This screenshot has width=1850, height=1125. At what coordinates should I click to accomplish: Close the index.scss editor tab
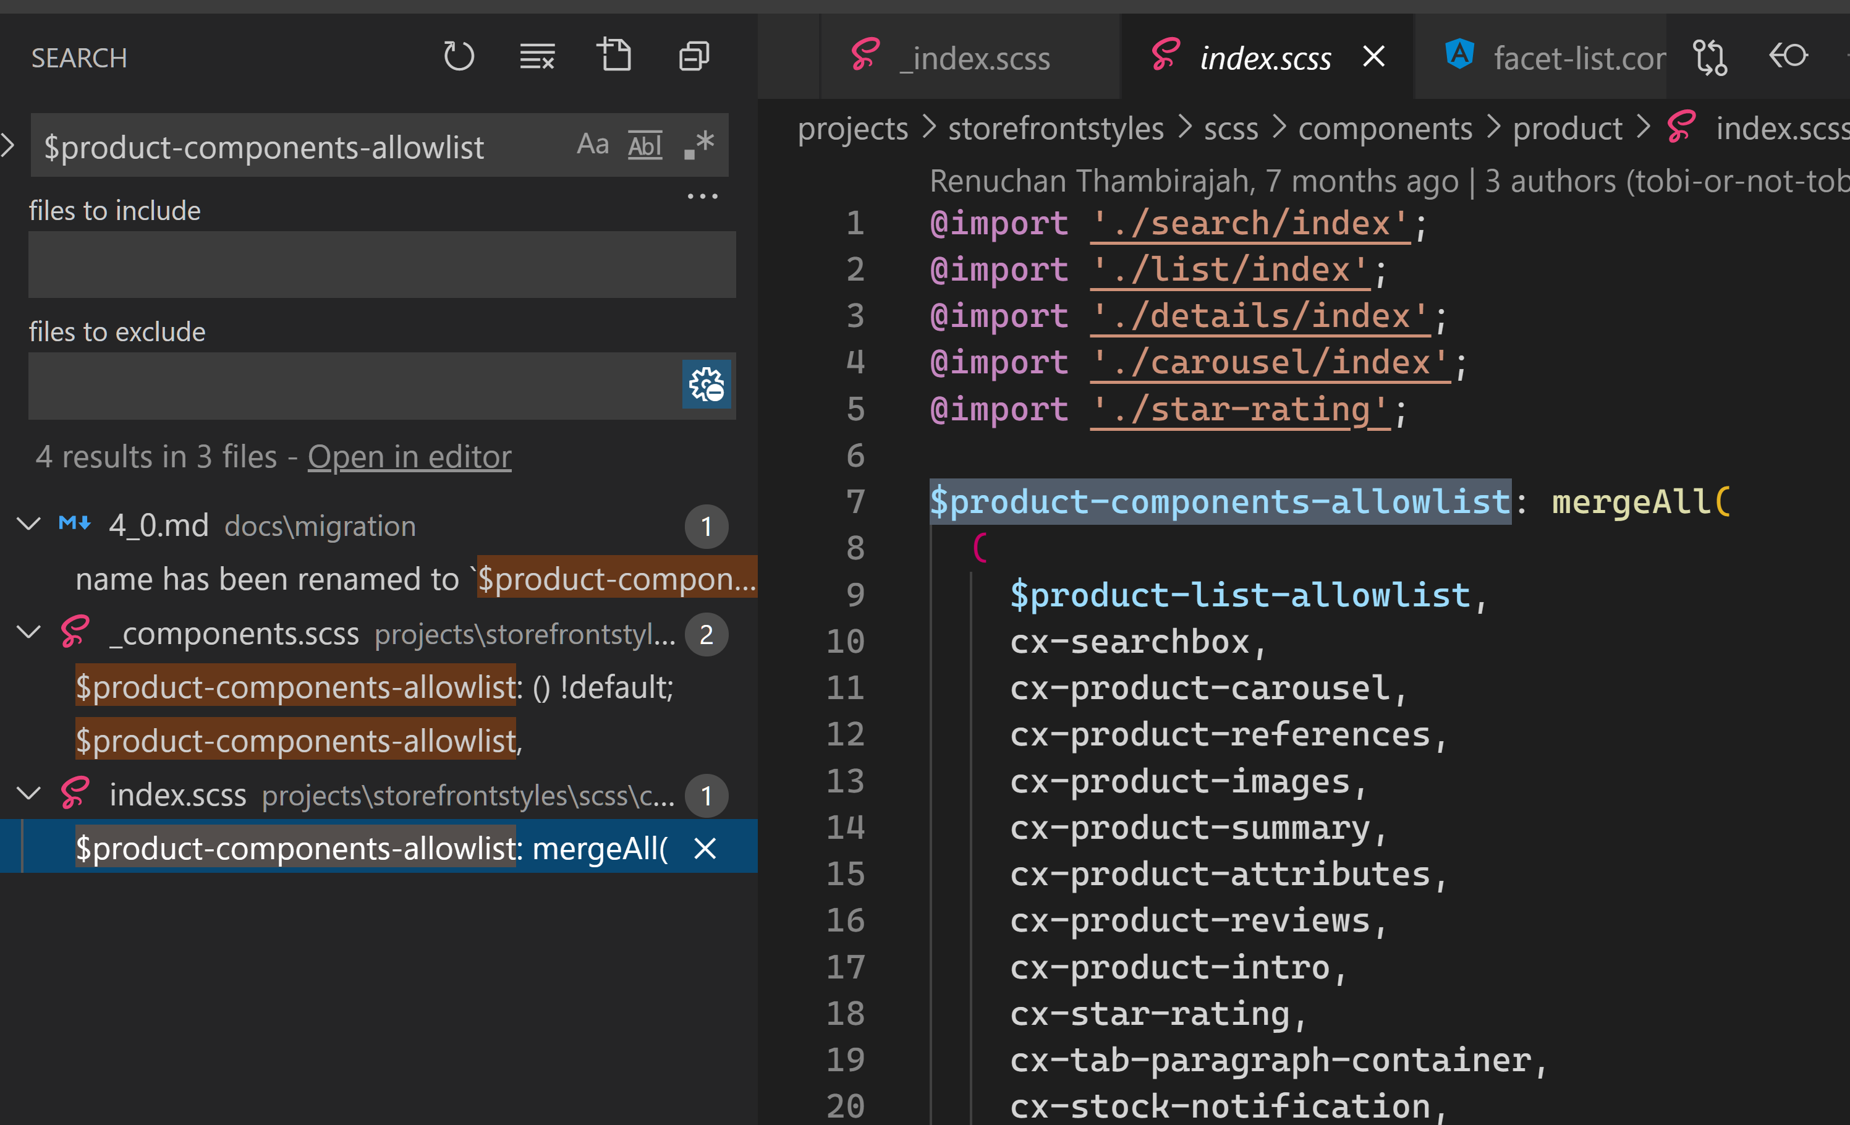pyautogui.click(x=1373, y=56)
